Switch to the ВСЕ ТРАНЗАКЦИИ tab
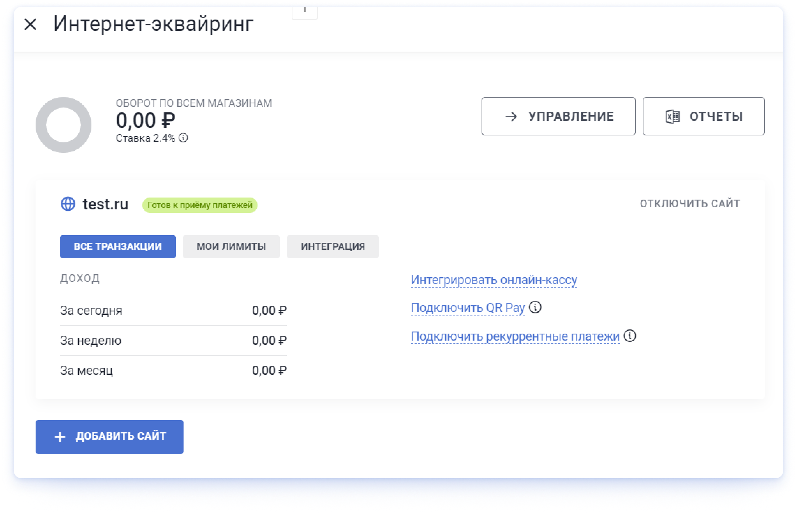The width and height of the screenshot is (797, 513). pos(118,247)
